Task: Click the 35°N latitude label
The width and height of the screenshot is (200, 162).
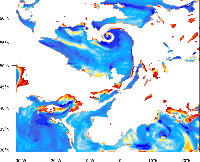Action: [5, 129]
